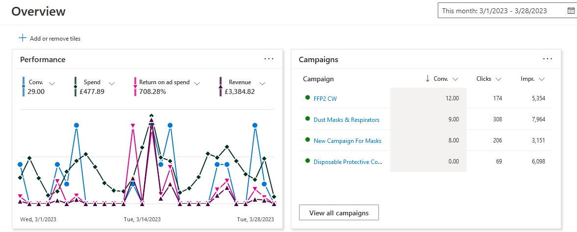The height and width of the screenshot is (232, 577).
Task: Expand the Spend metric dropdown
Action: [x=112, y=84]
